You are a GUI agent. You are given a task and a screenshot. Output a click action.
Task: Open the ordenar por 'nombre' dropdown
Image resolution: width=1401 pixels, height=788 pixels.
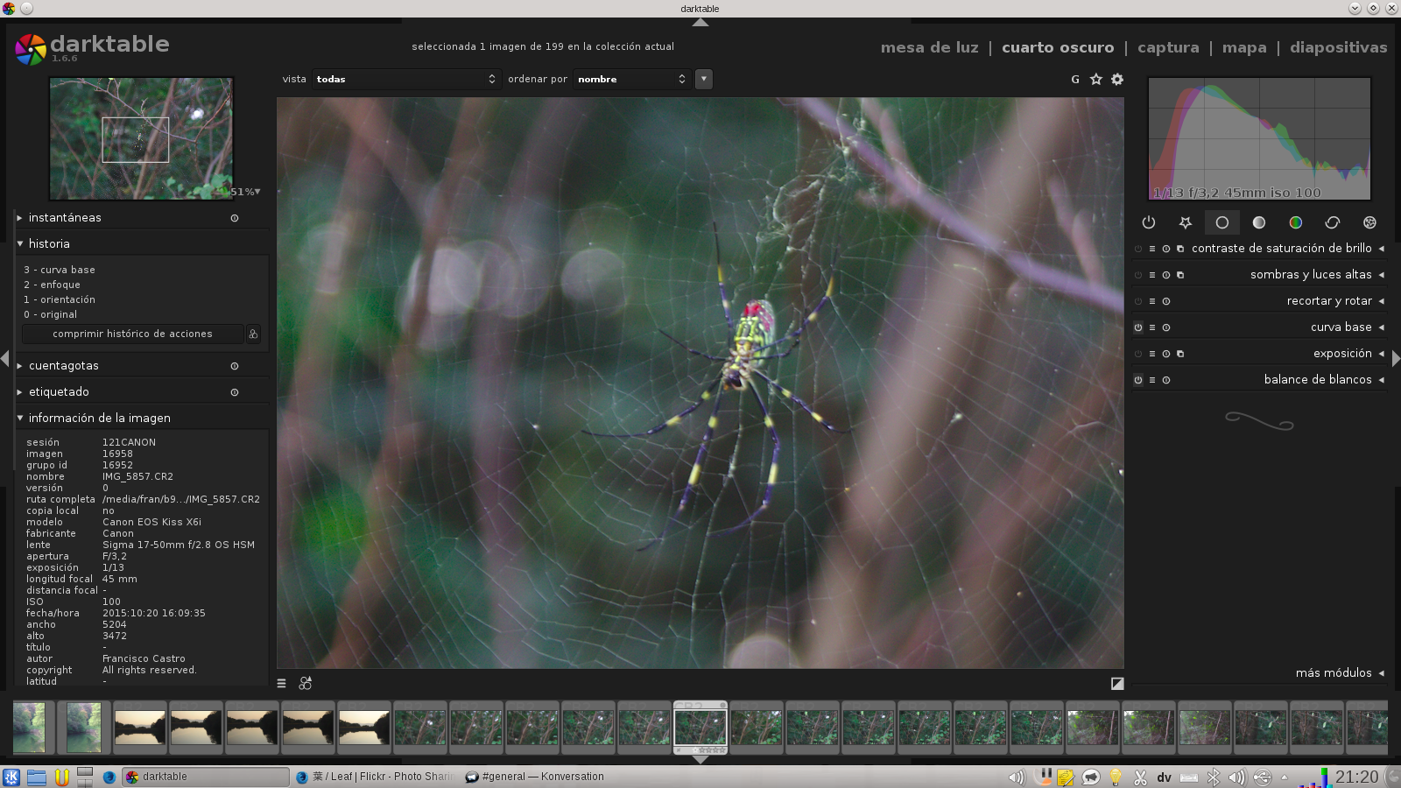click(631, 79)
